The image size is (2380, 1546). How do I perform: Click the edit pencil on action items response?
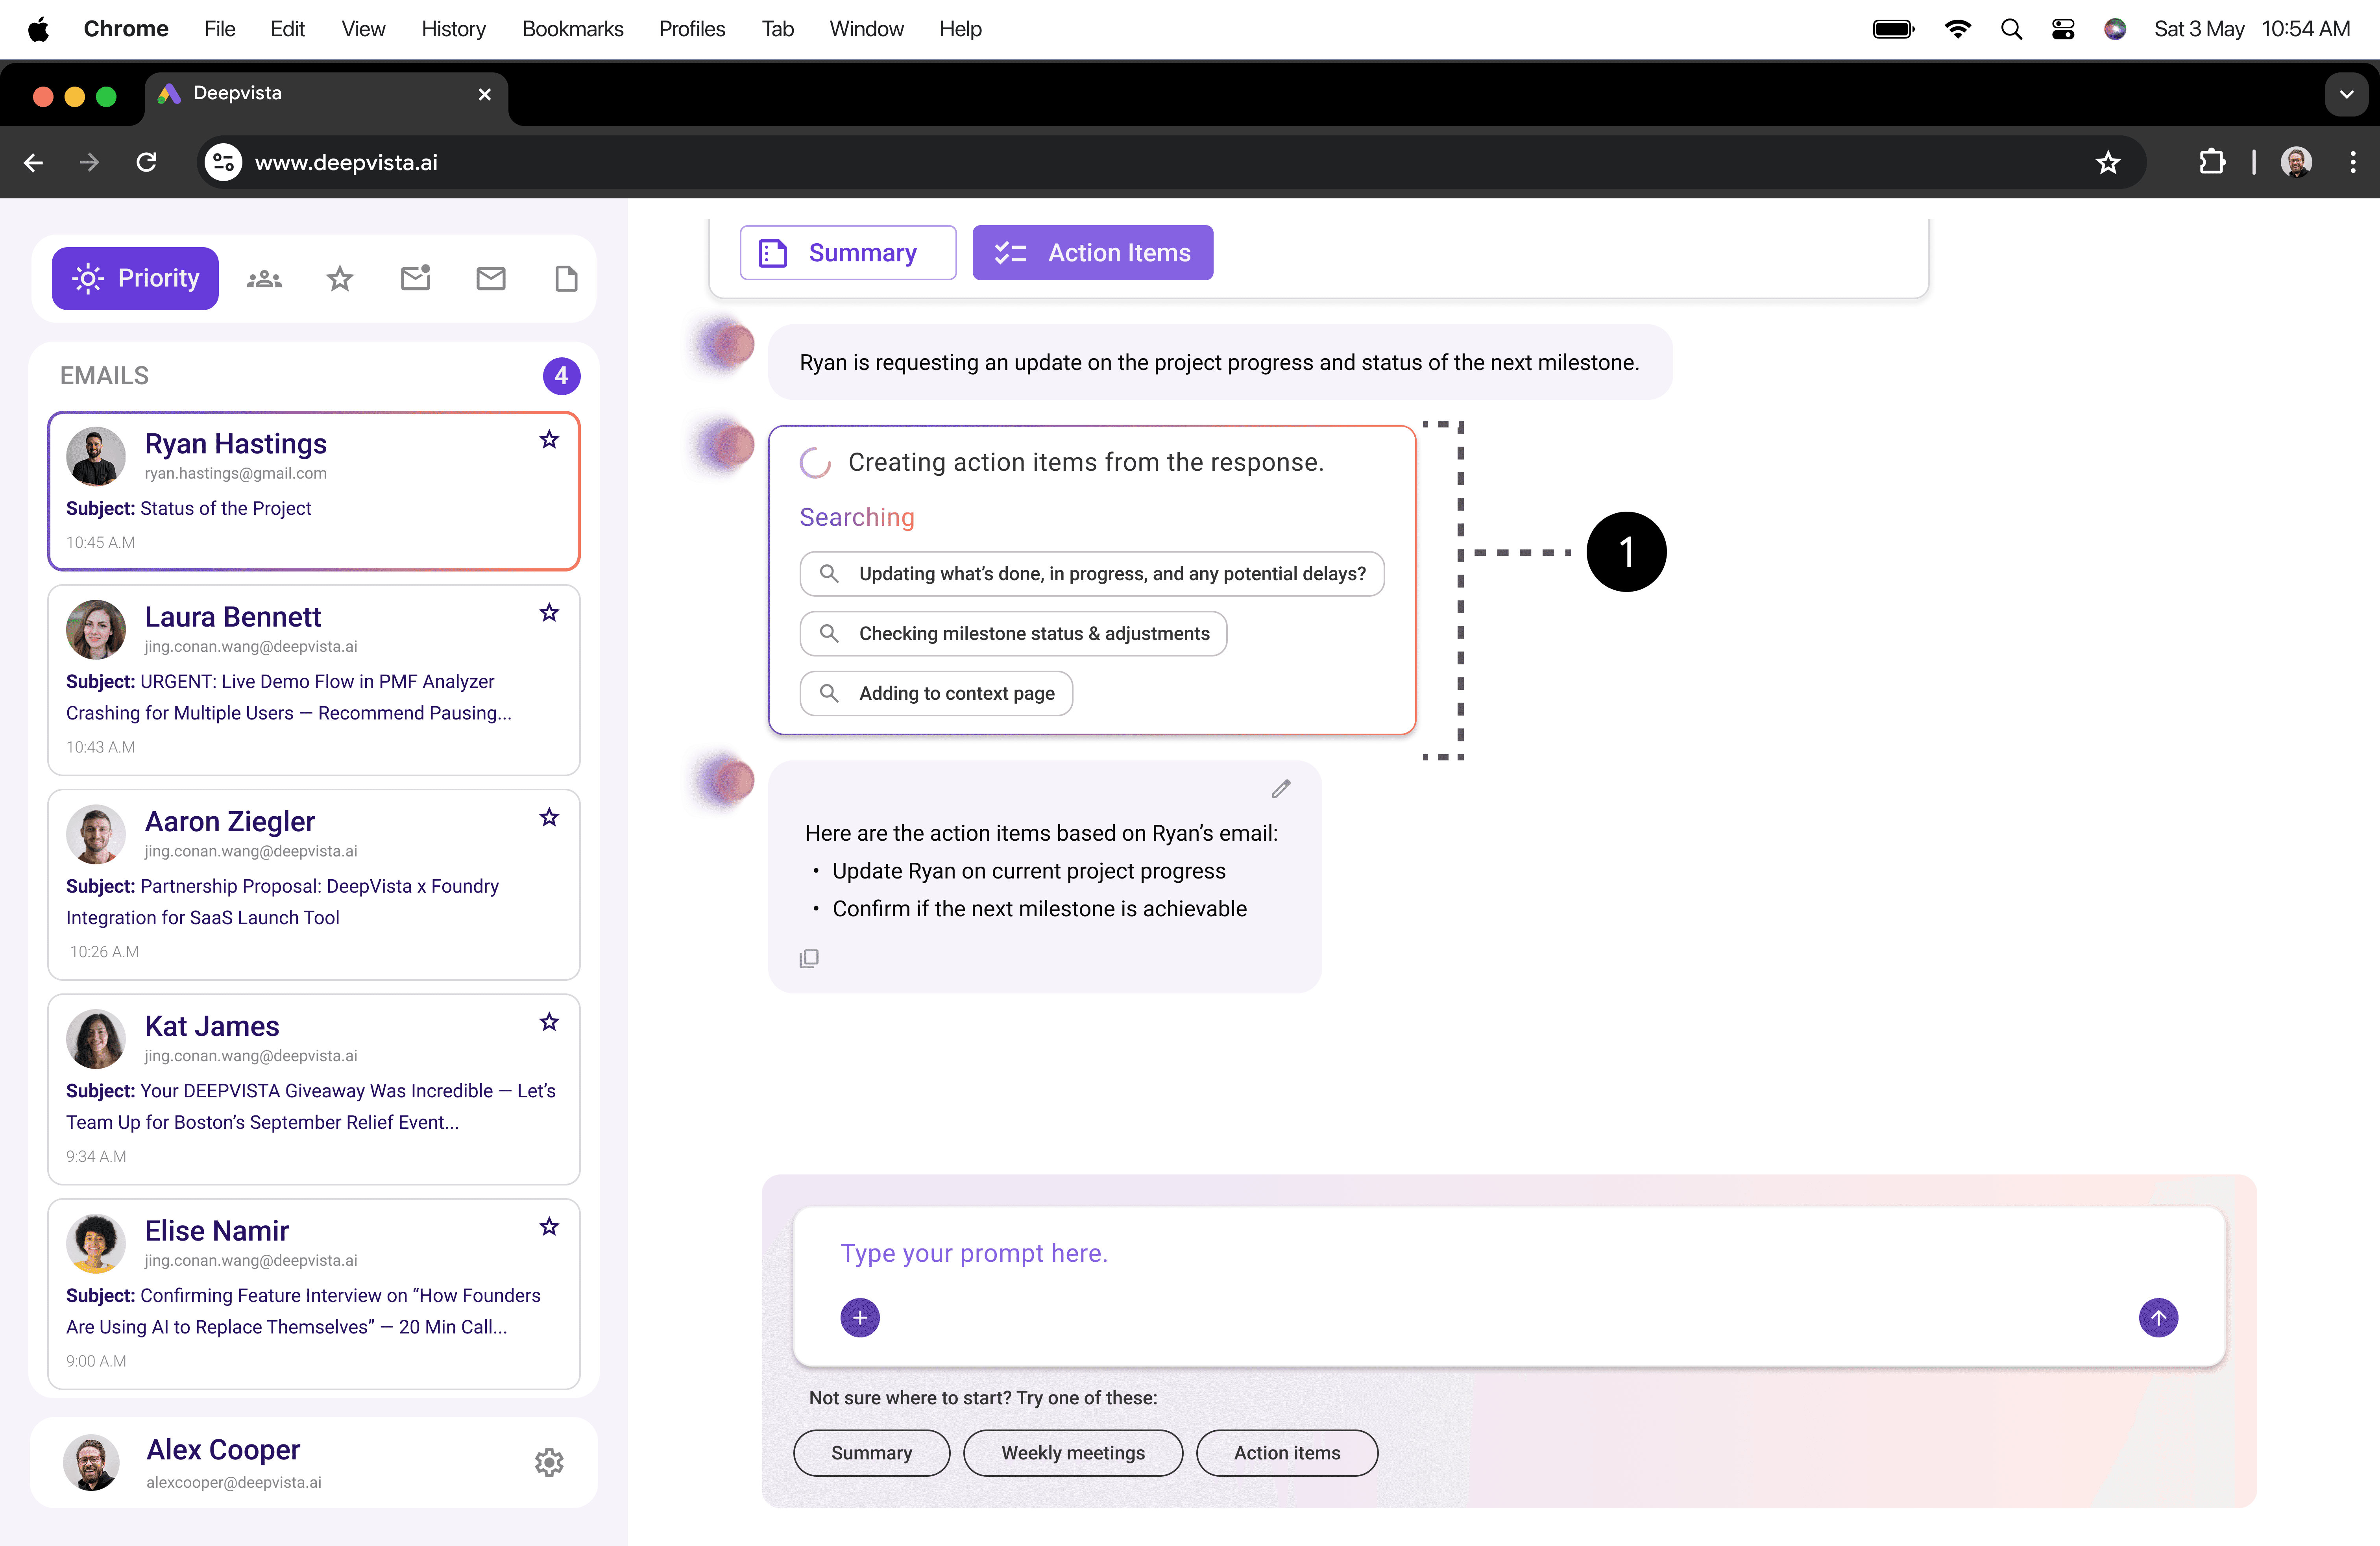tap(1280, 789)
